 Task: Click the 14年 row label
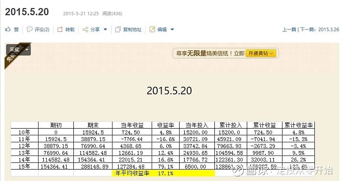click(24, 160)
